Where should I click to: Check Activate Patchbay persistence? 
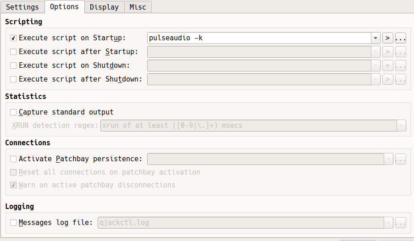(13, 159)
